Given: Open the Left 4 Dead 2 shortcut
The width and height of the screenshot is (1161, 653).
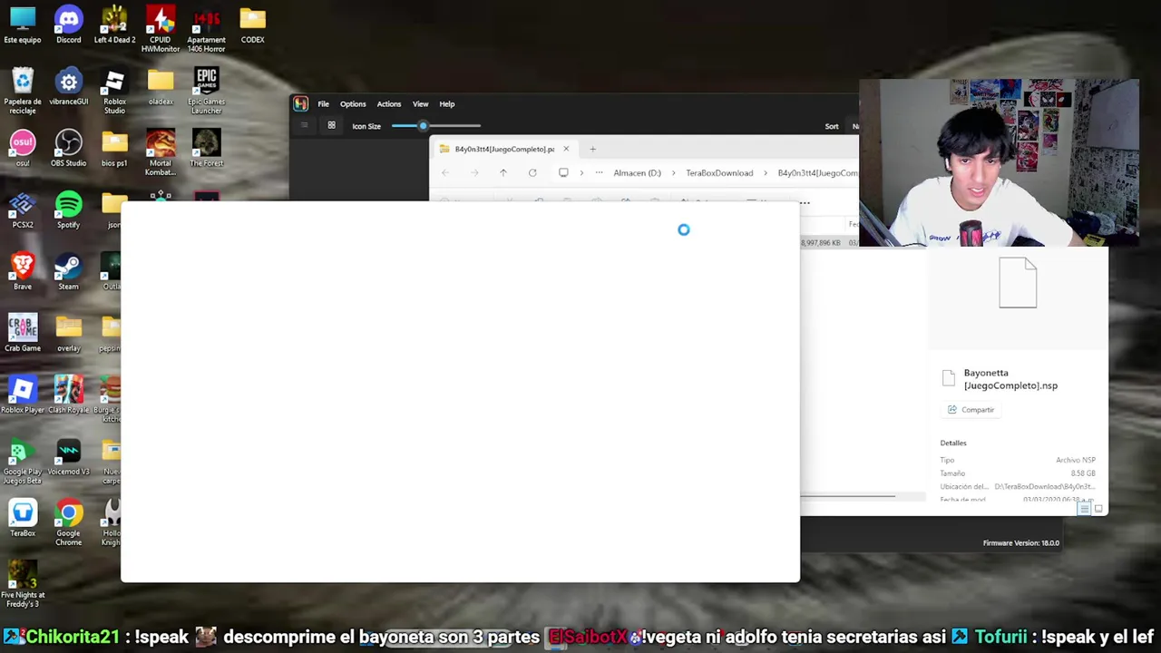Looking at the screenshot, I should point(114,25).
